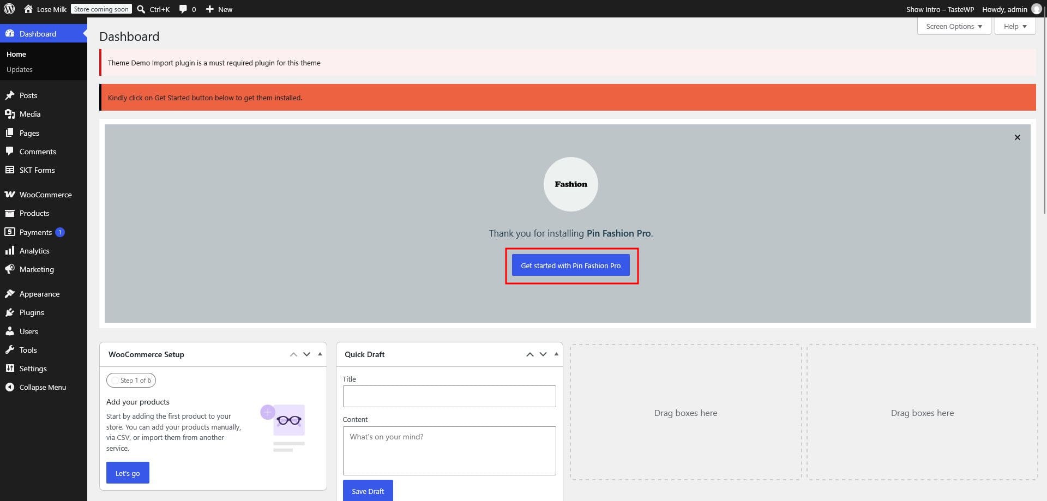The image size is (1047, 501).
Task: Dismiss the Pin Fashion Pro welcome panel
Action: pos(1017,137)
